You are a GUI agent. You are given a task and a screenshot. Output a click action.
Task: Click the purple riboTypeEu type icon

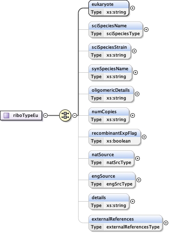6,115
